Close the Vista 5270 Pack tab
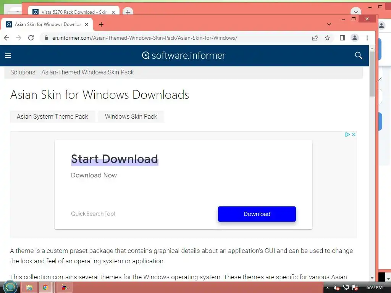Image resolution: width=391 pixels, height=293 pixels. (x=113, y=12)
